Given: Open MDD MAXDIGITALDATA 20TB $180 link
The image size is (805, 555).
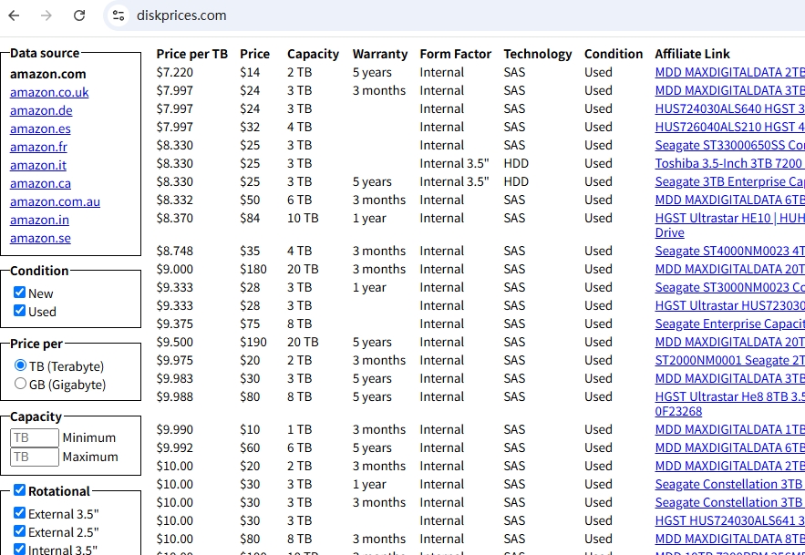Looking at the screenshot, I should (729, 269).
